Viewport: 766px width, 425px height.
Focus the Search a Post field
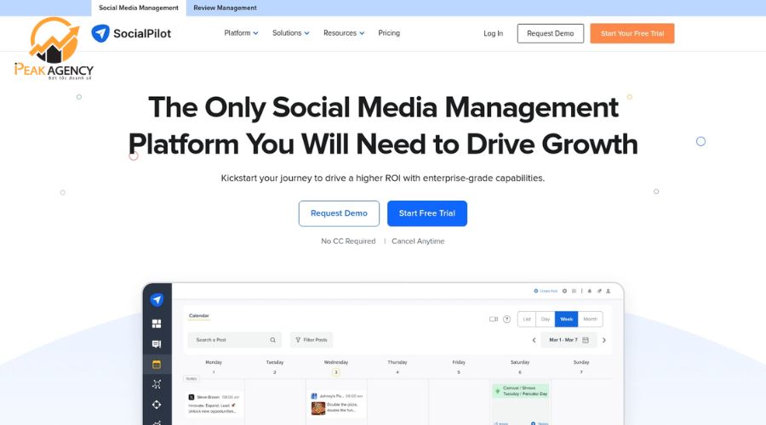[235, 340]
